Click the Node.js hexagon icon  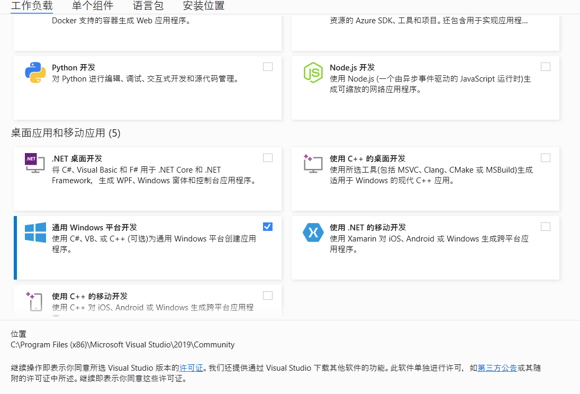pos(313,73)
